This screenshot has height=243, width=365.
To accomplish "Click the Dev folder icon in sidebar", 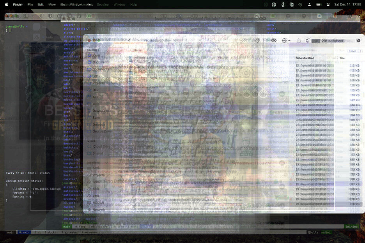I will (x=89, y=90).
